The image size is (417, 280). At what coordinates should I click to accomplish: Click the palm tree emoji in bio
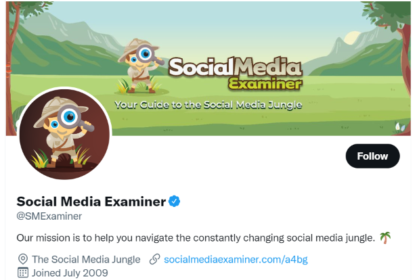click(x=385, y=237)
